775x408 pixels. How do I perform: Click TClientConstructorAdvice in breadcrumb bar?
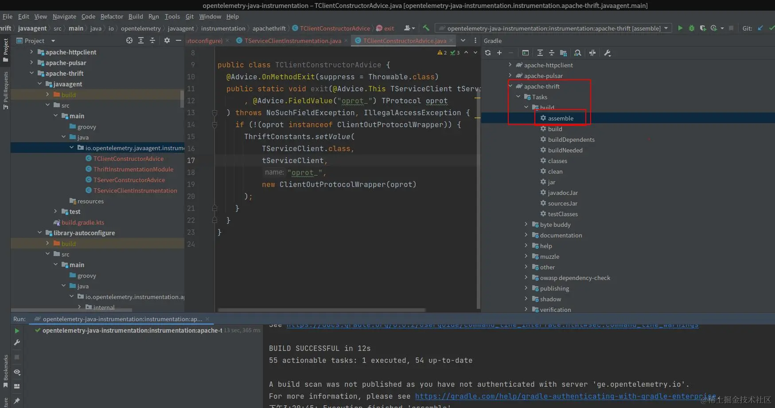[x=335, y=28]
